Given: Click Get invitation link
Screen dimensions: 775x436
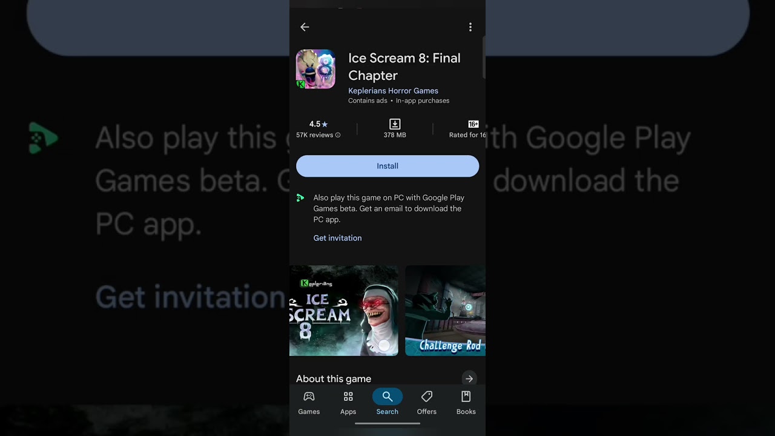Looking at the screenshot, I should [x=337, y=238].
